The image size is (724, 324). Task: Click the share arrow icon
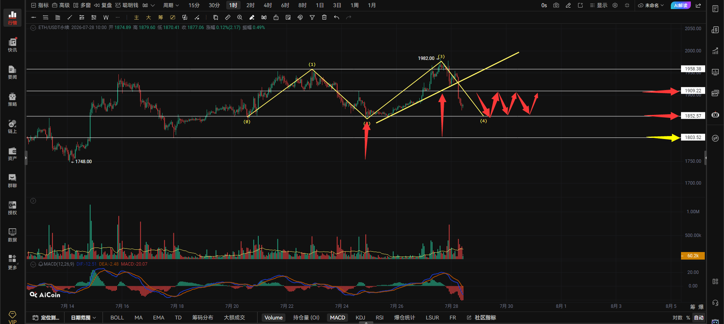[698, 5]
